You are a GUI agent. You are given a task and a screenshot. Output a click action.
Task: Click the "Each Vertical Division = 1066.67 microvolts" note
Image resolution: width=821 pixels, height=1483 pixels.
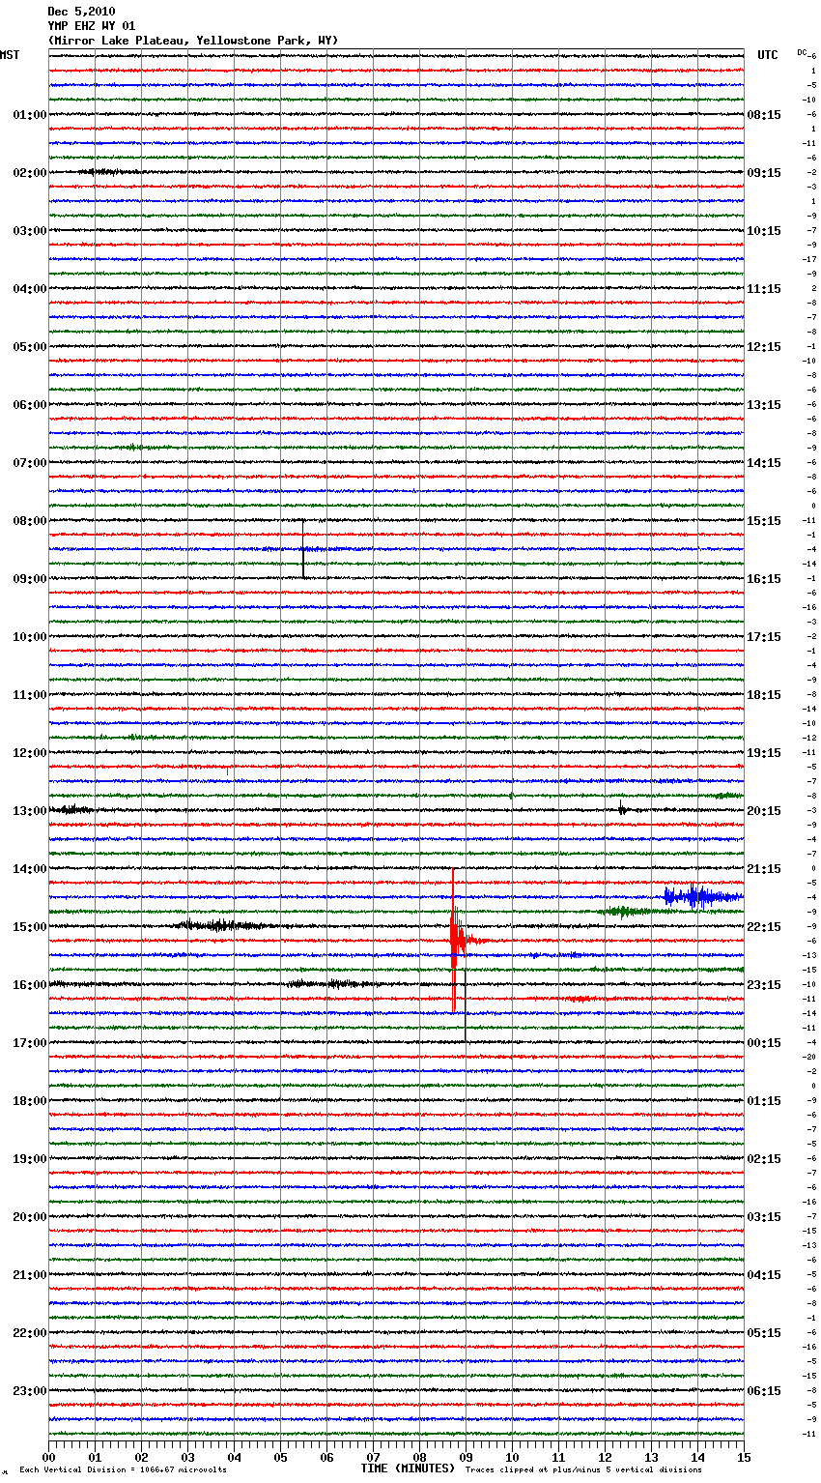[124, 1470]
